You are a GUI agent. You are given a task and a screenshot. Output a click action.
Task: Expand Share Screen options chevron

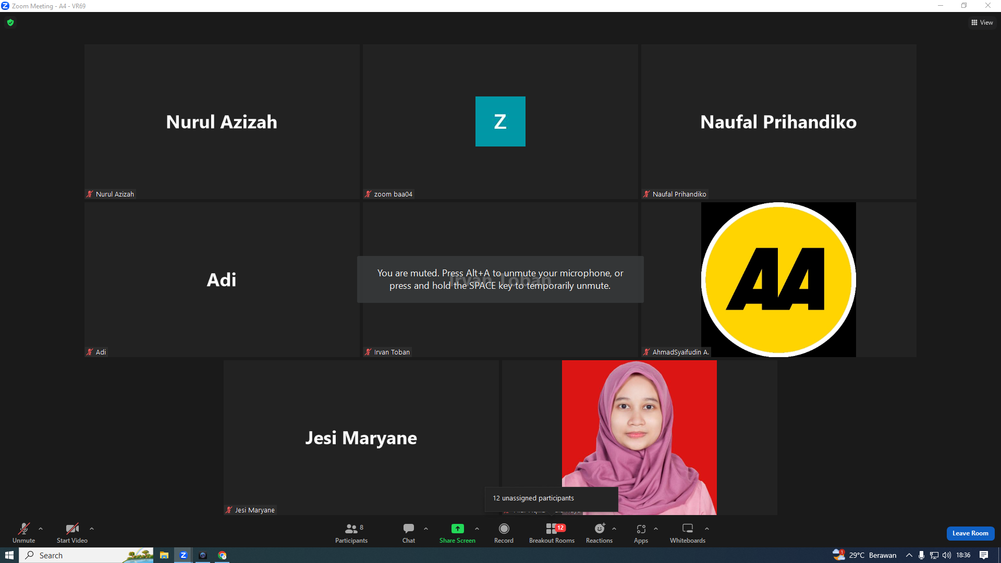coord(477,529)
